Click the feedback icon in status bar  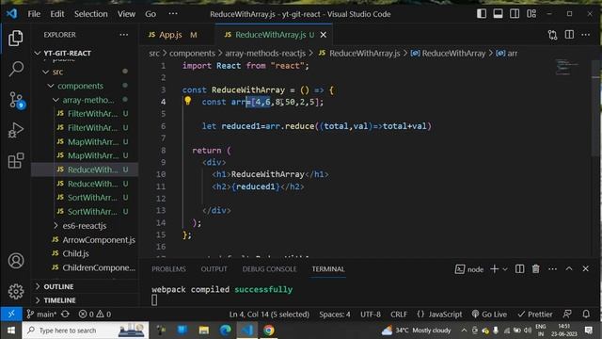click(x=567, y=314)
